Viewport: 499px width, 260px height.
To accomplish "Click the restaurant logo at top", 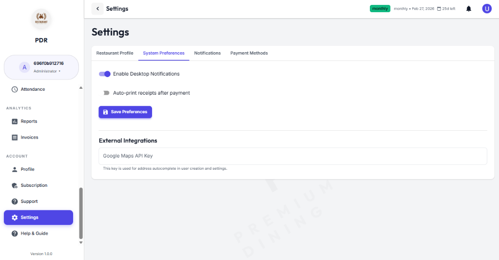I will 41,19.
